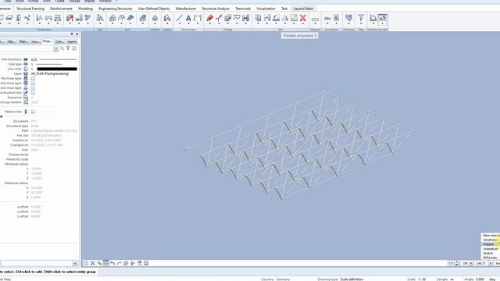
Task: Click the Layer value AR_FLGR (Flachgründung)
Action: point(50,73)
